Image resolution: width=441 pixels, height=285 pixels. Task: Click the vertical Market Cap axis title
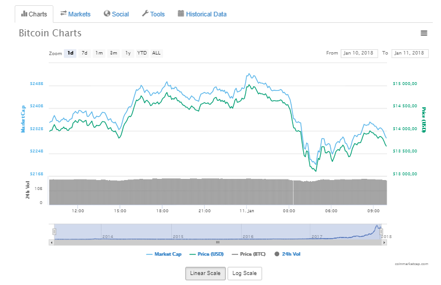pos(23,119)
